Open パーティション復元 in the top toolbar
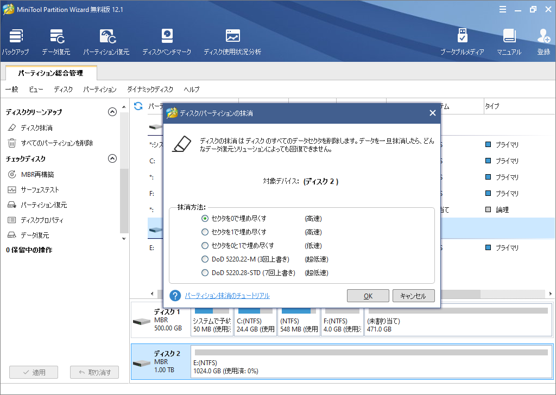The height and width of the screenshot is (395, 556). click(x=106, y=42)
